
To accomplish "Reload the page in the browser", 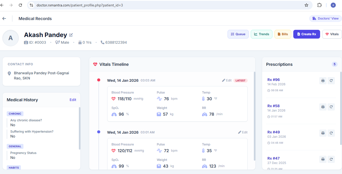I will tap(20, 5).
